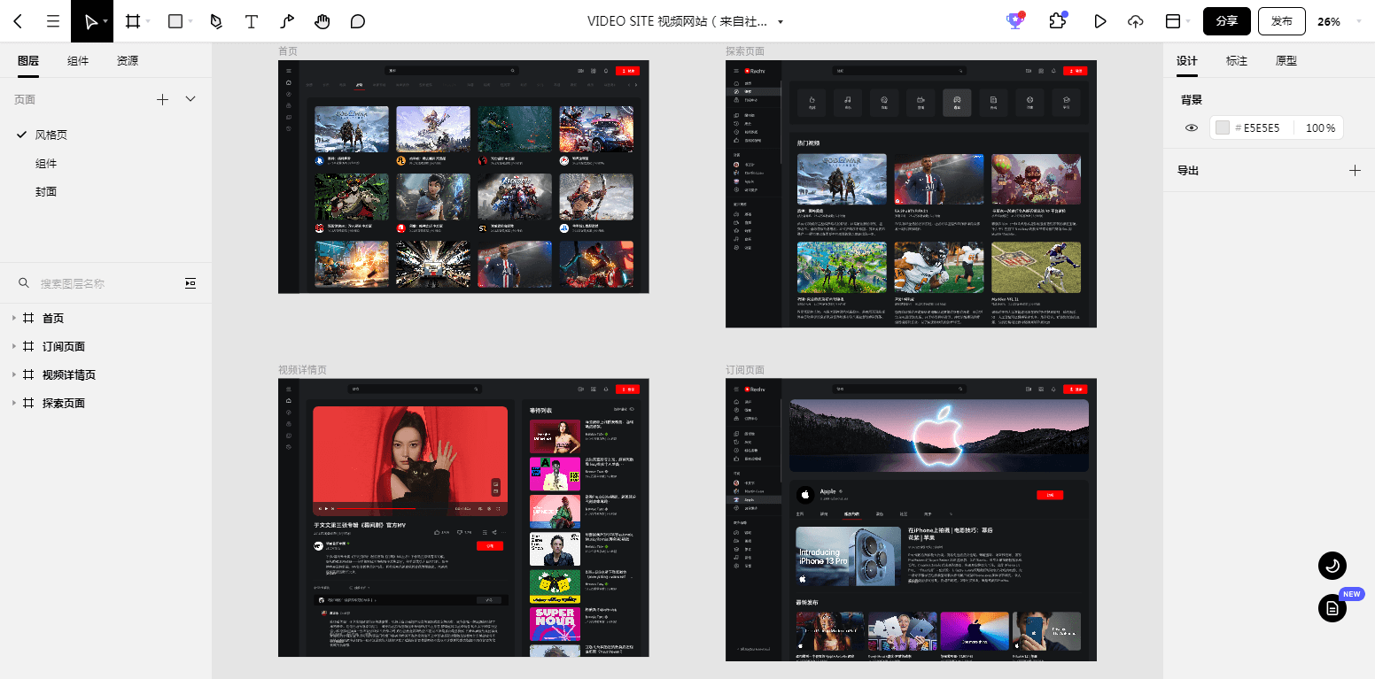1375x679 pixels.
Task: Expand the 探索页面 layer
Action: (13, 403)
